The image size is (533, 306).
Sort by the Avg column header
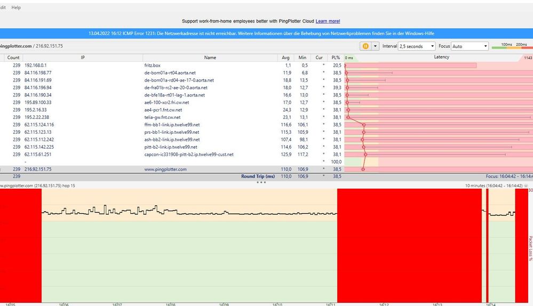(x=285, y=58)
